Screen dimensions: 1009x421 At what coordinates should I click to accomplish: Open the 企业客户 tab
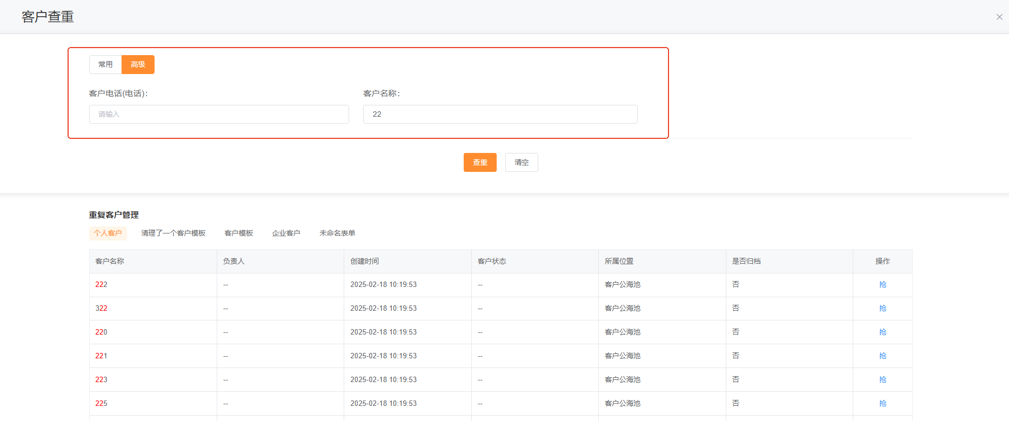[286, 233]
